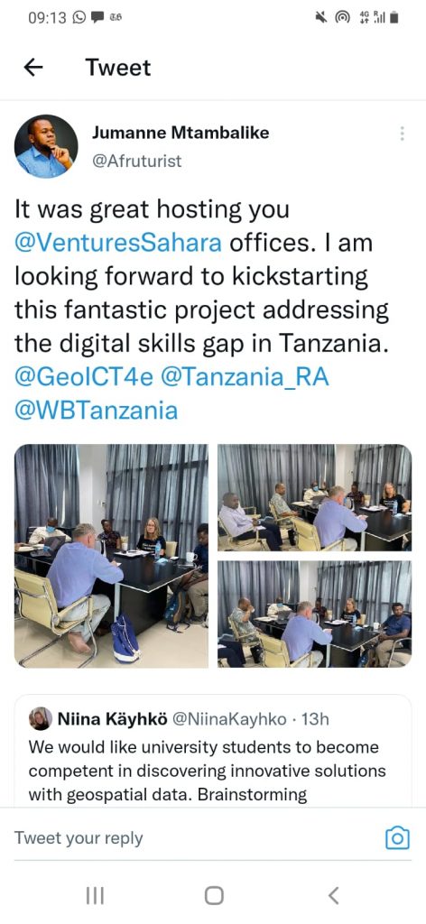This screenshot has width=426, height=924.
Task: Open the @VenturesSahara mention link
Action: 118,244
